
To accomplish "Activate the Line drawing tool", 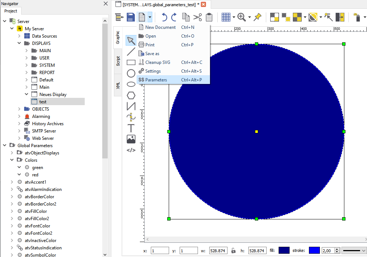I will point(131,51).
